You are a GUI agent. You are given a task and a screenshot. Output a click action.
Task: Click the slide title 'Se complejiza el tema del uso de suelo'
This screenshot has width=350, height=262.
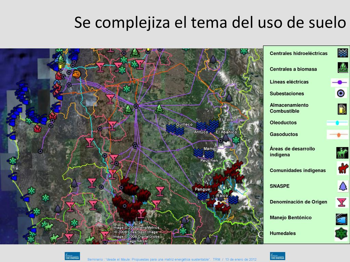coord(210,22)
